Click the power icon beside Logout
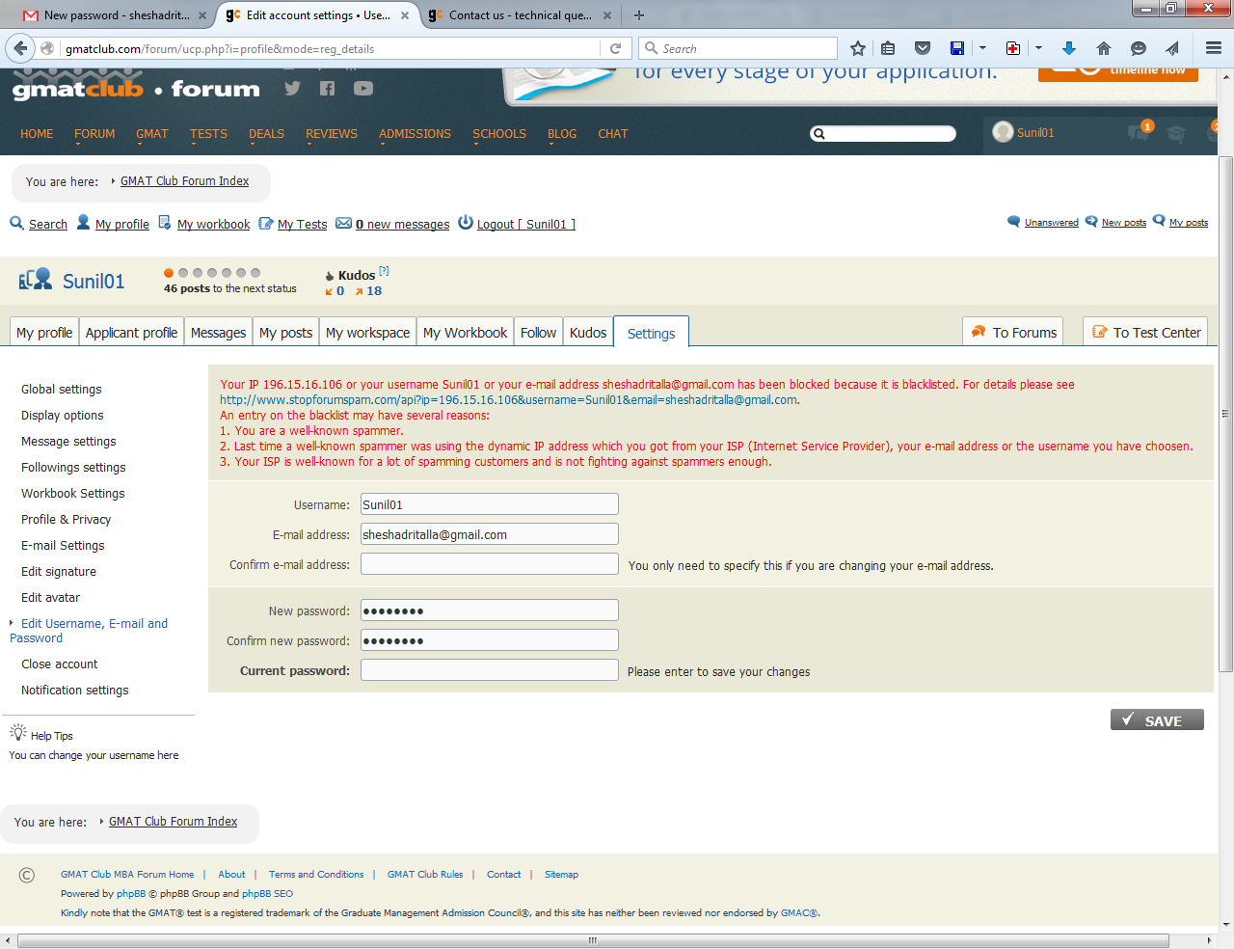 click(x=466, y=223)
